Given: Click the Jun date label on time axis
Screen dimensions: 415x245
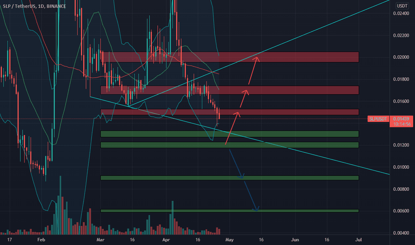Looking at the screenshot, I should click(295, 240).
